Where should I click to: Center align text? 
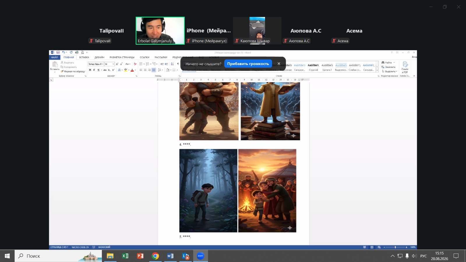145,70
